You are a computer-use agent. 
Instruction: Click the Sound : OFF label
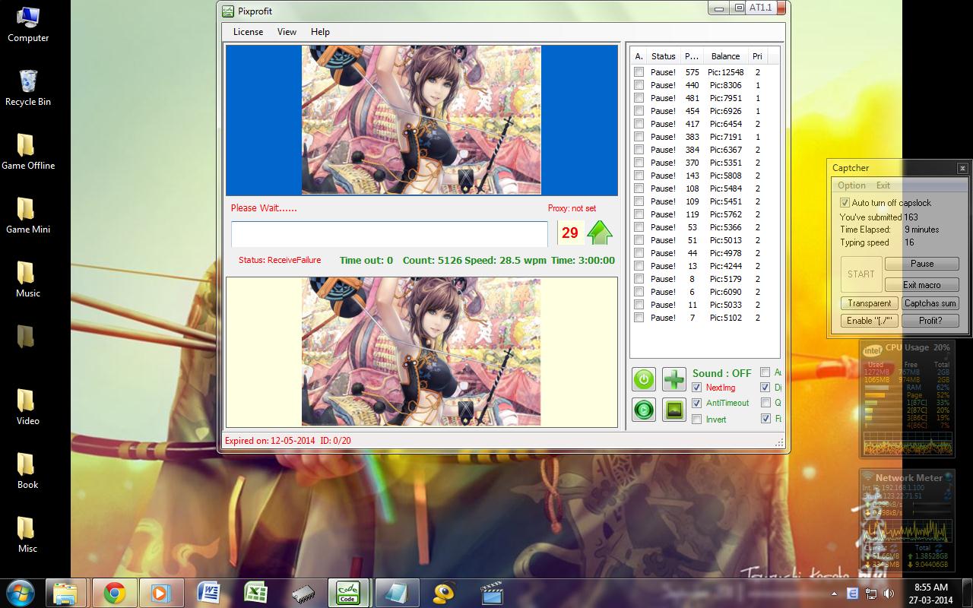(x=721, y=373)
